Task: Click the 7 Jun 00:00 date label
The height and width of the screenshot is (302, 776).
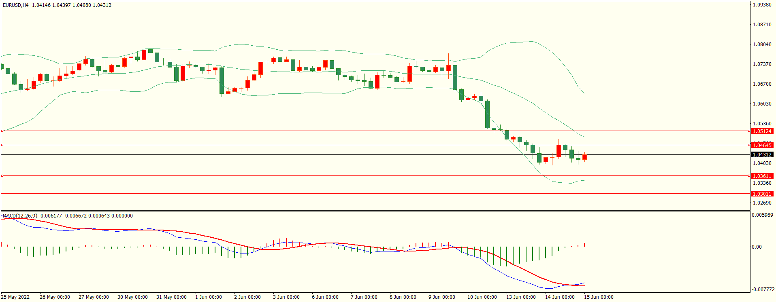Action: click(364, 297)
